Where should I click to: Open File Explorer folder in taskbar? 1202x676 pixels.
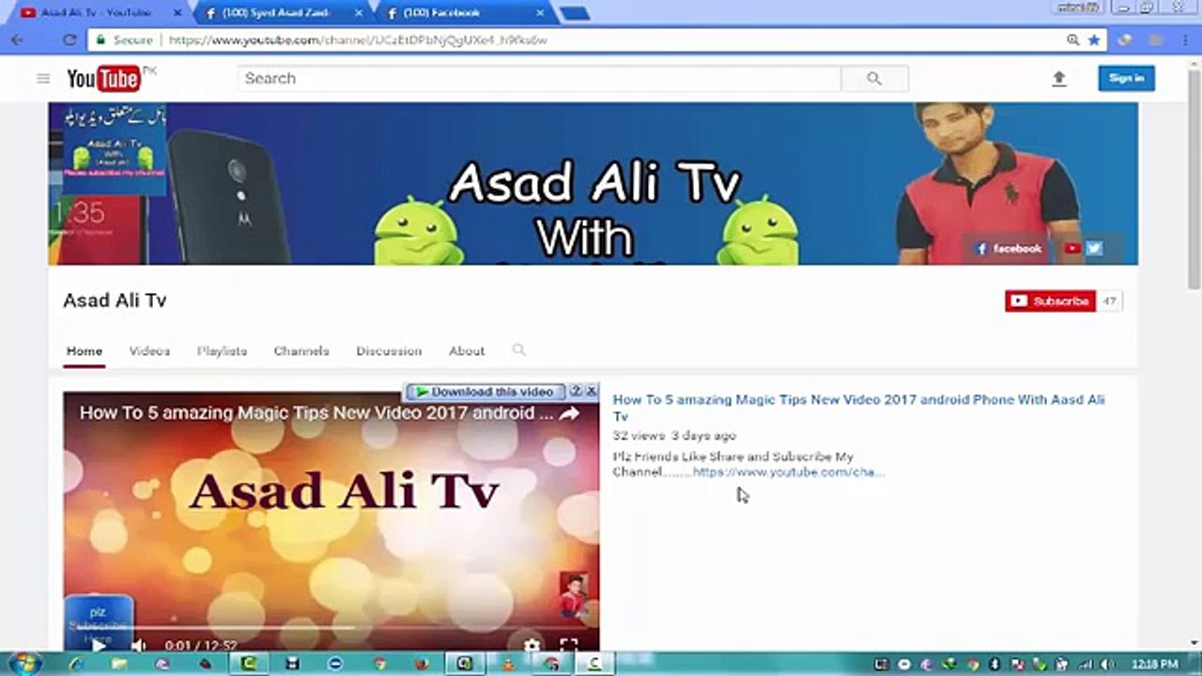click(x=119, y=664)
